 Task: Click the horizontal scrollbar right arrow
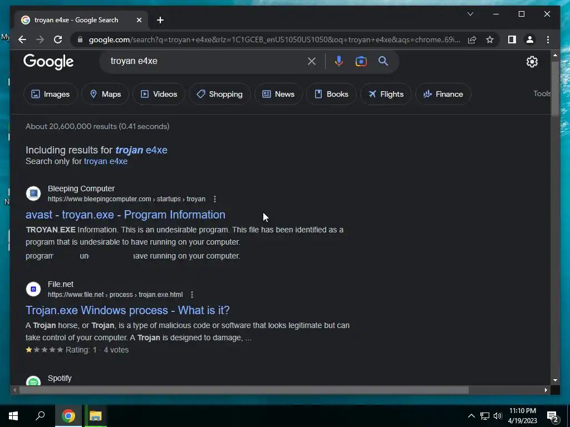[546, 390]
